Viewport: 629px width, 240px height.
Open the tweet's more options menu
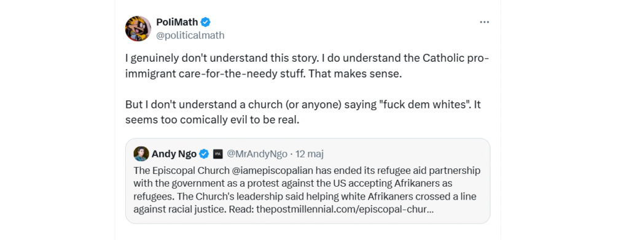pyautogui.click(x=484, y=22)
